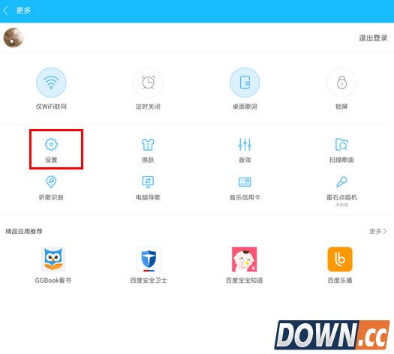Open 雷石点唱机 via the microphone icon
The image size is (394, 354).
click(341, 181)
